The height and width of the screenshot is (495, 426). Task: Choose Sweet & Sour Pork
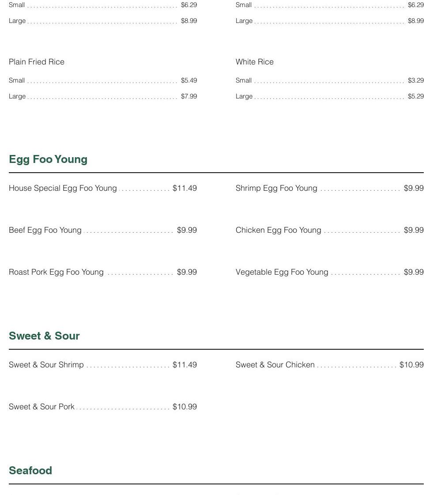coord(41,407)
